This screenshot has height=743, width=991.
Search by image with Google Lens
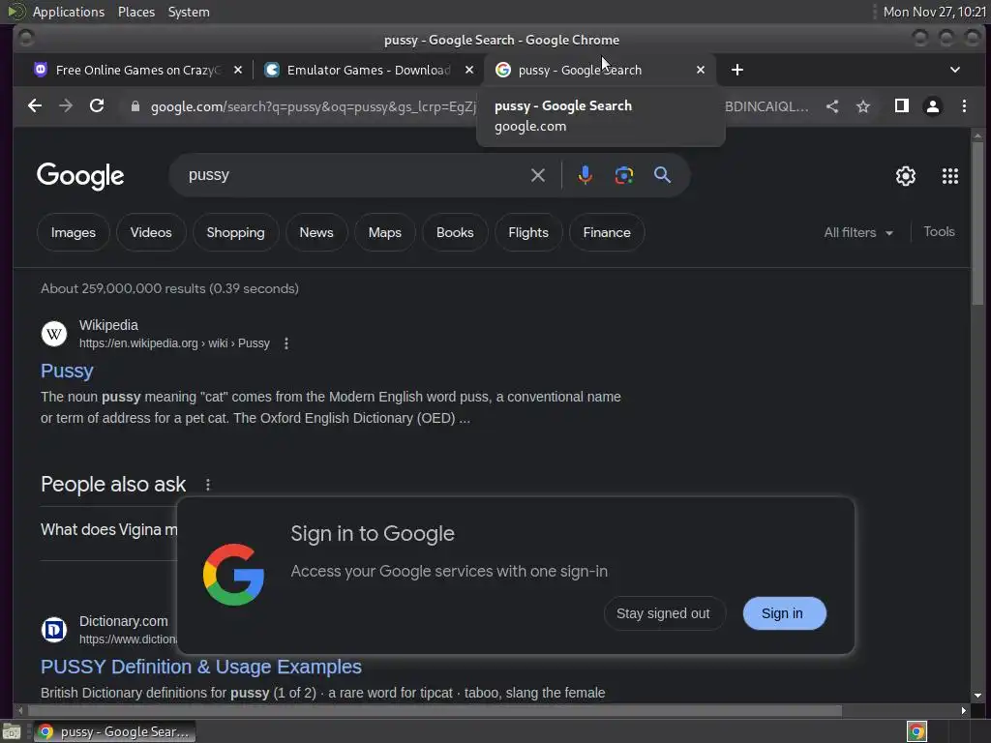[x=624, y=175]
